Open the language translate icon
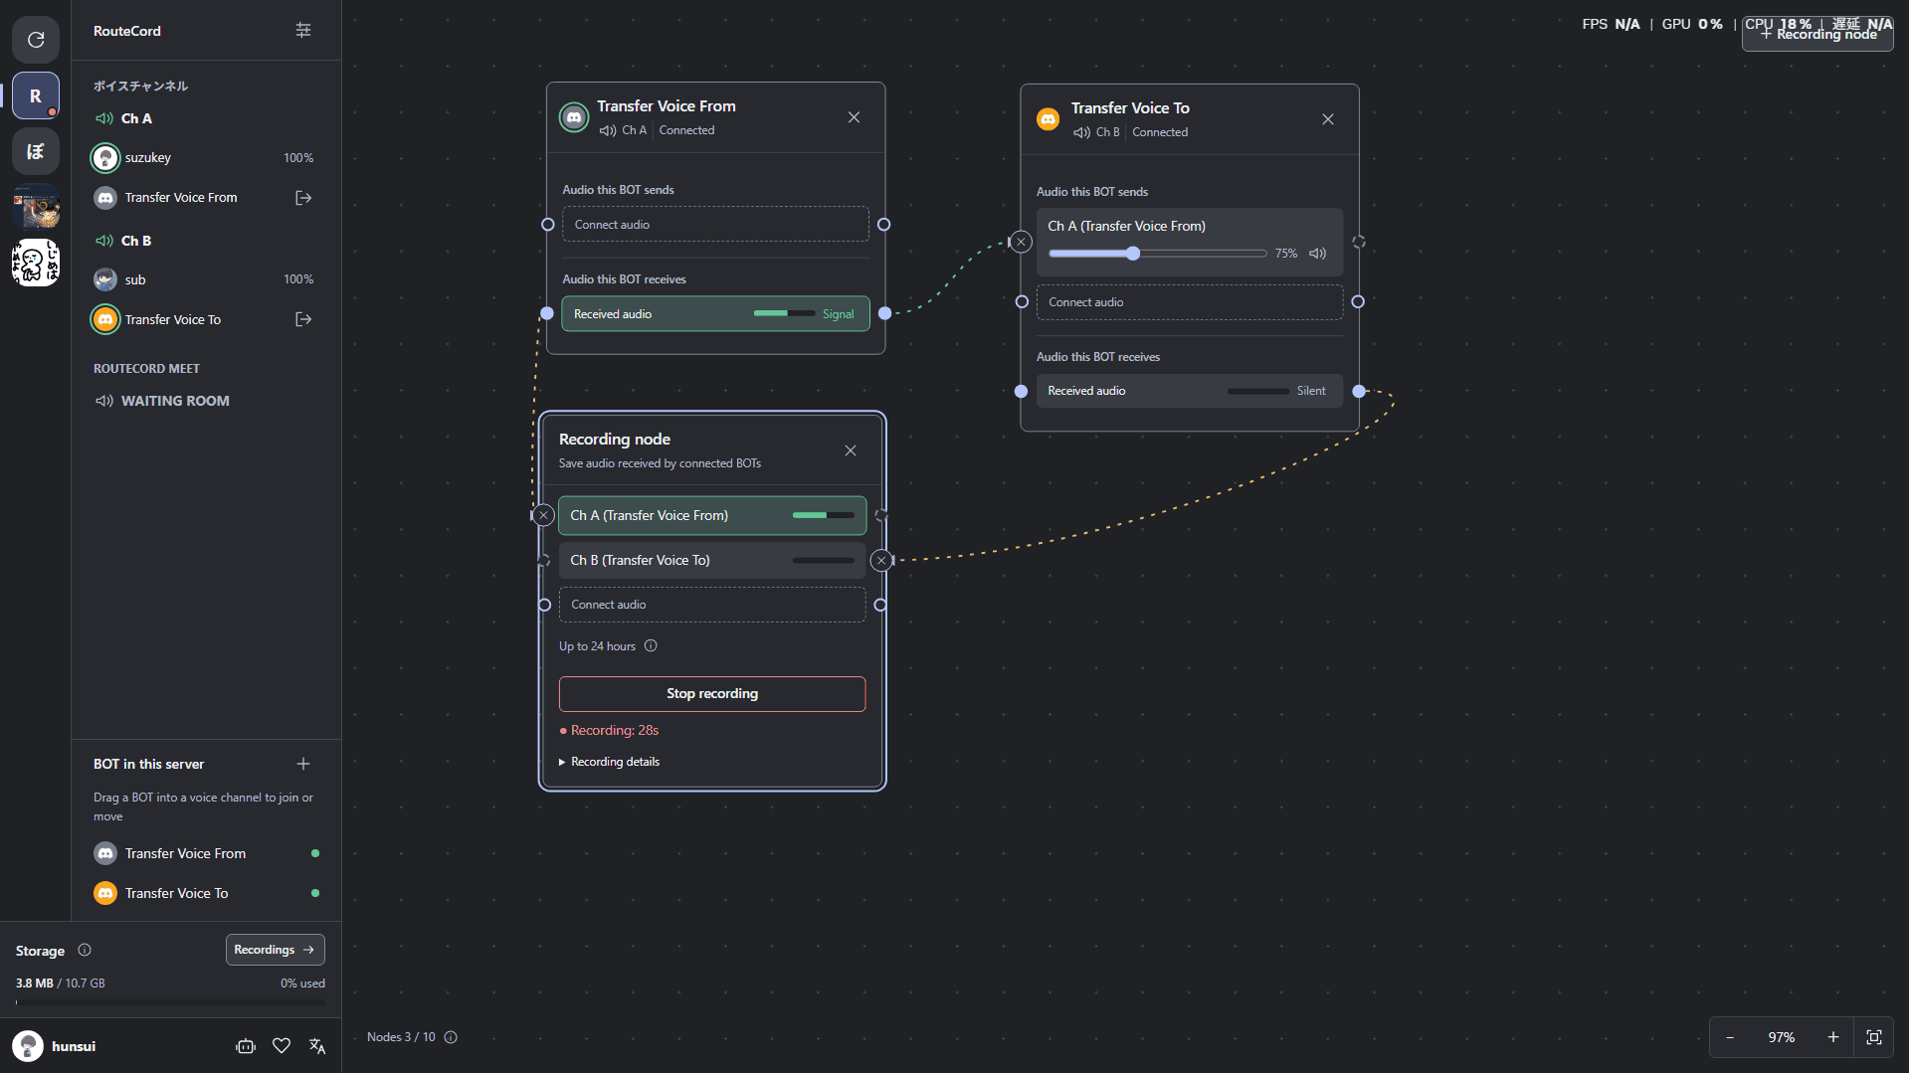The image size is (1909, 1073). tap(317, 1046)
